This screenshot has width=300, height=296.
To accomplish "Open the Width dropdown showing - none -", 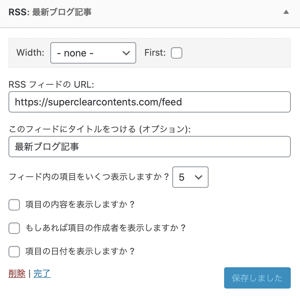I will tap(93, 53).
